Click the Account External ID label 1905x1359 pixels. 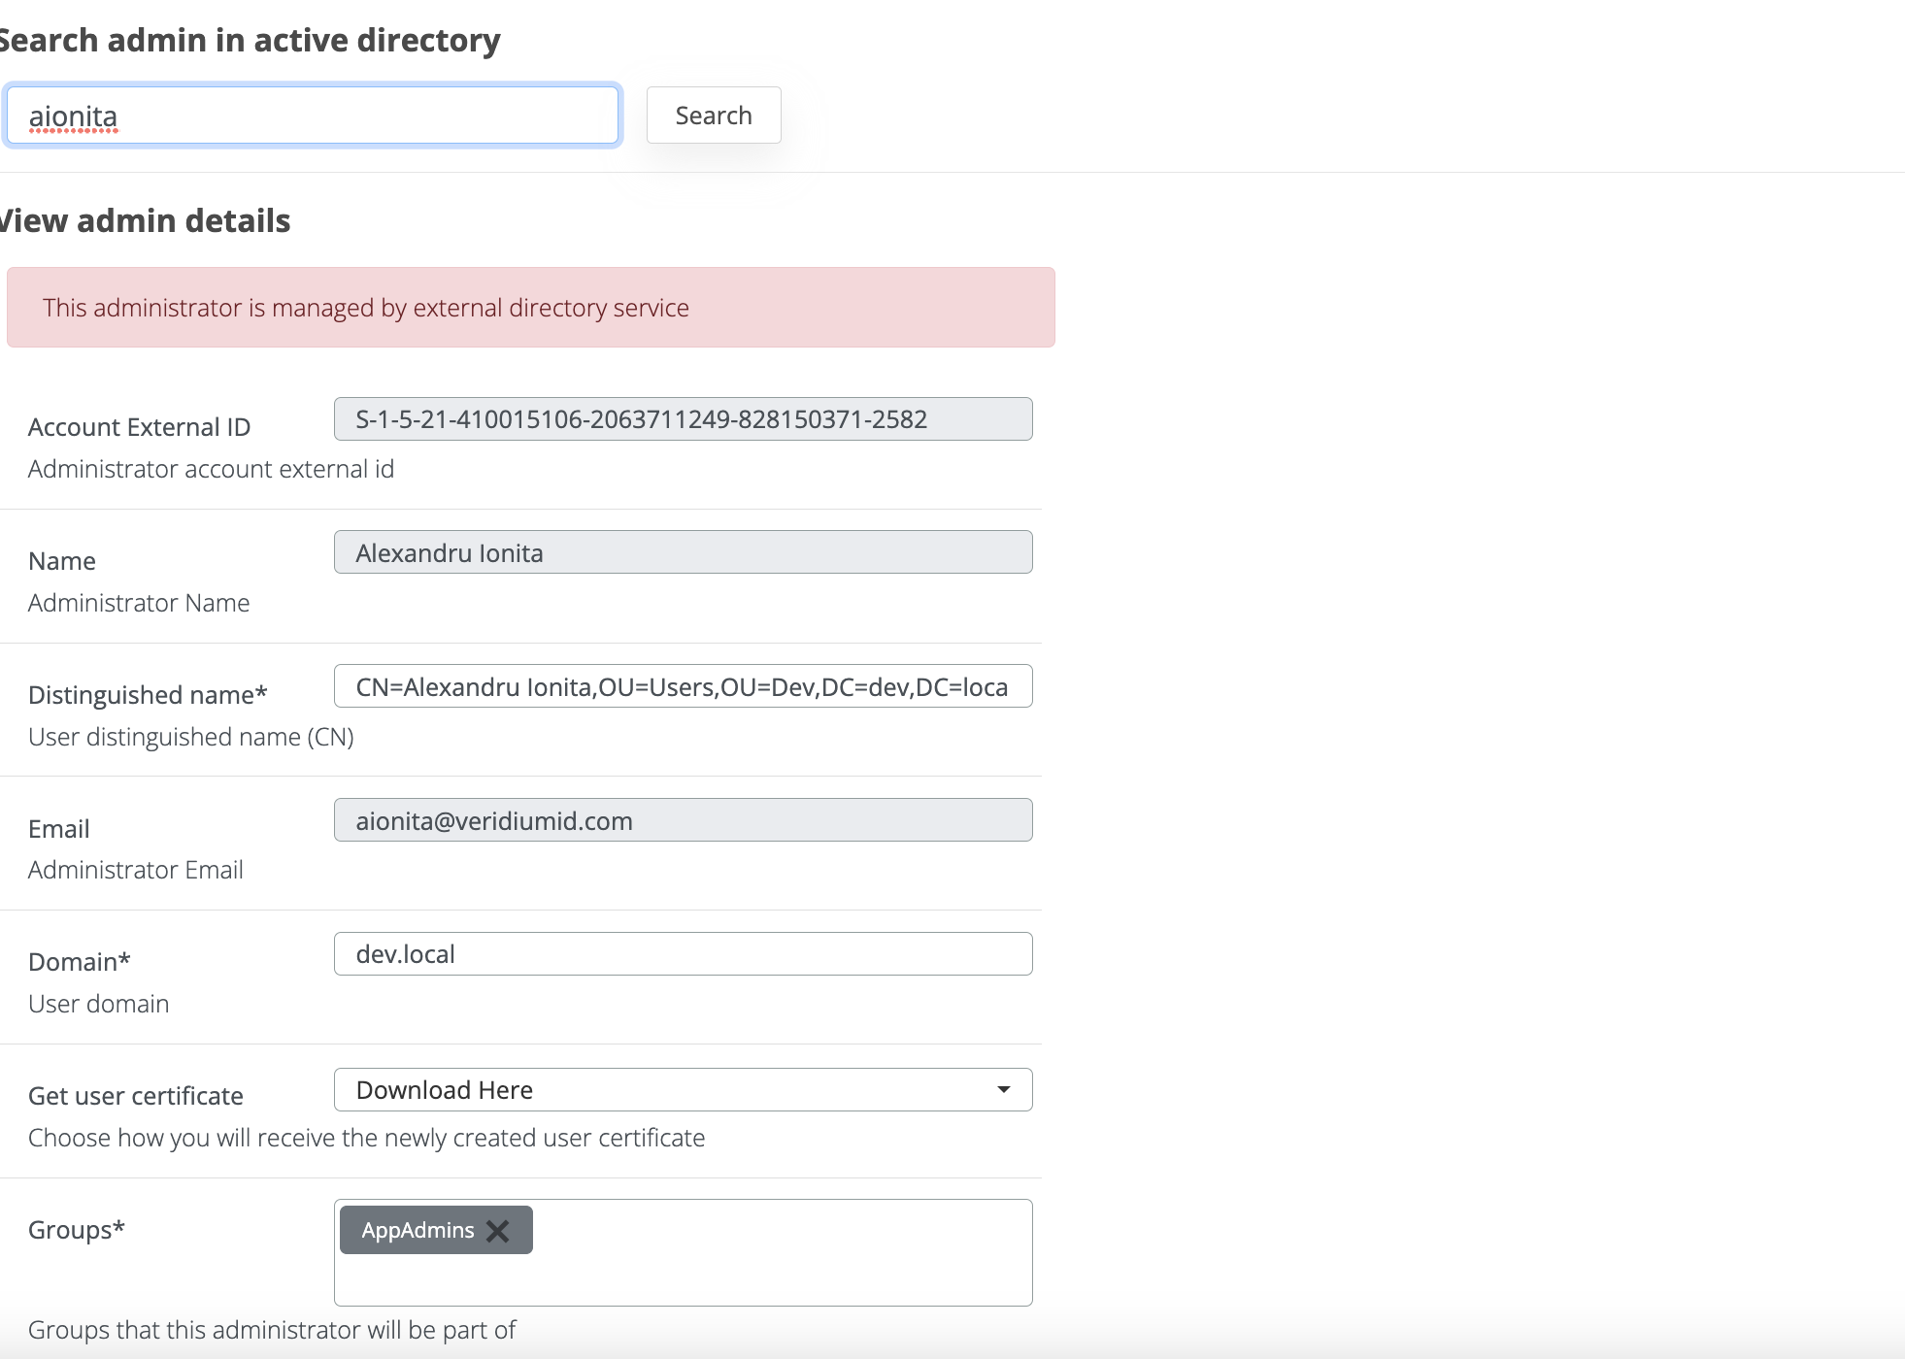click(140, 427)
